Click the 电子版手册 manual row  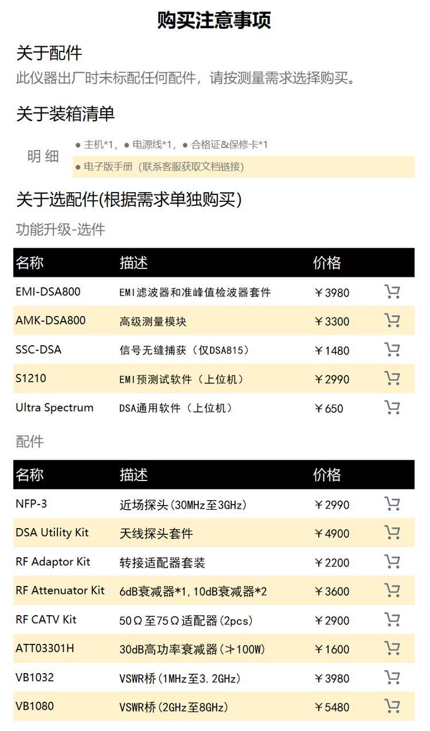click(x=243, y=167)
